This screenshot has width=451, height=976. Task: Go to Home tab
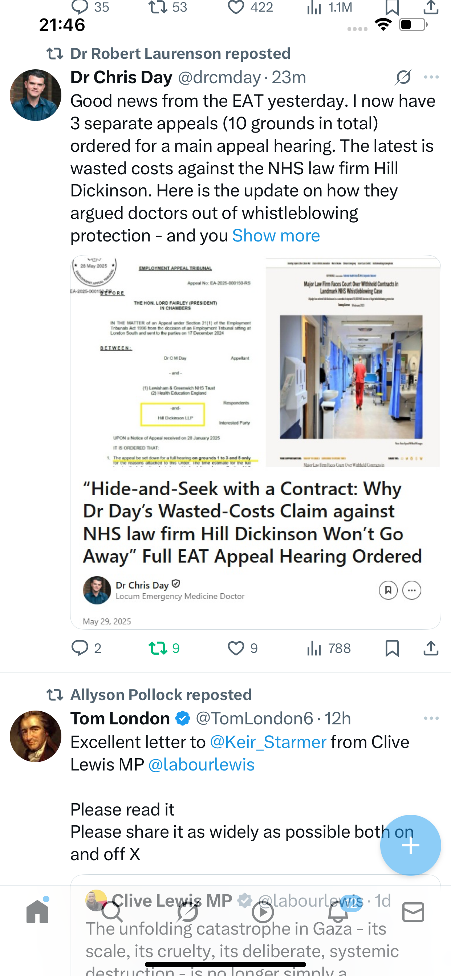[x=37, y=911]
